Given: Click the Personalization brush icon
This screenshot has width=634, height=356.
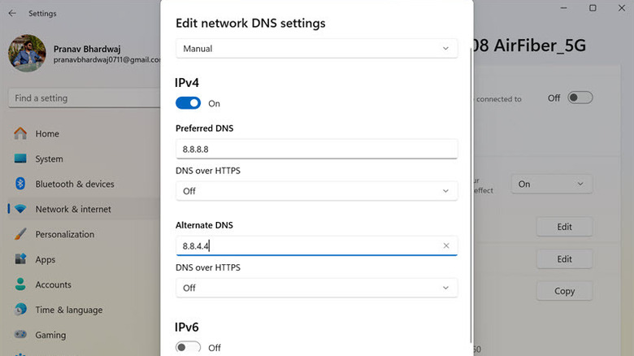Looking at the screenshot, I should (20, 235).
